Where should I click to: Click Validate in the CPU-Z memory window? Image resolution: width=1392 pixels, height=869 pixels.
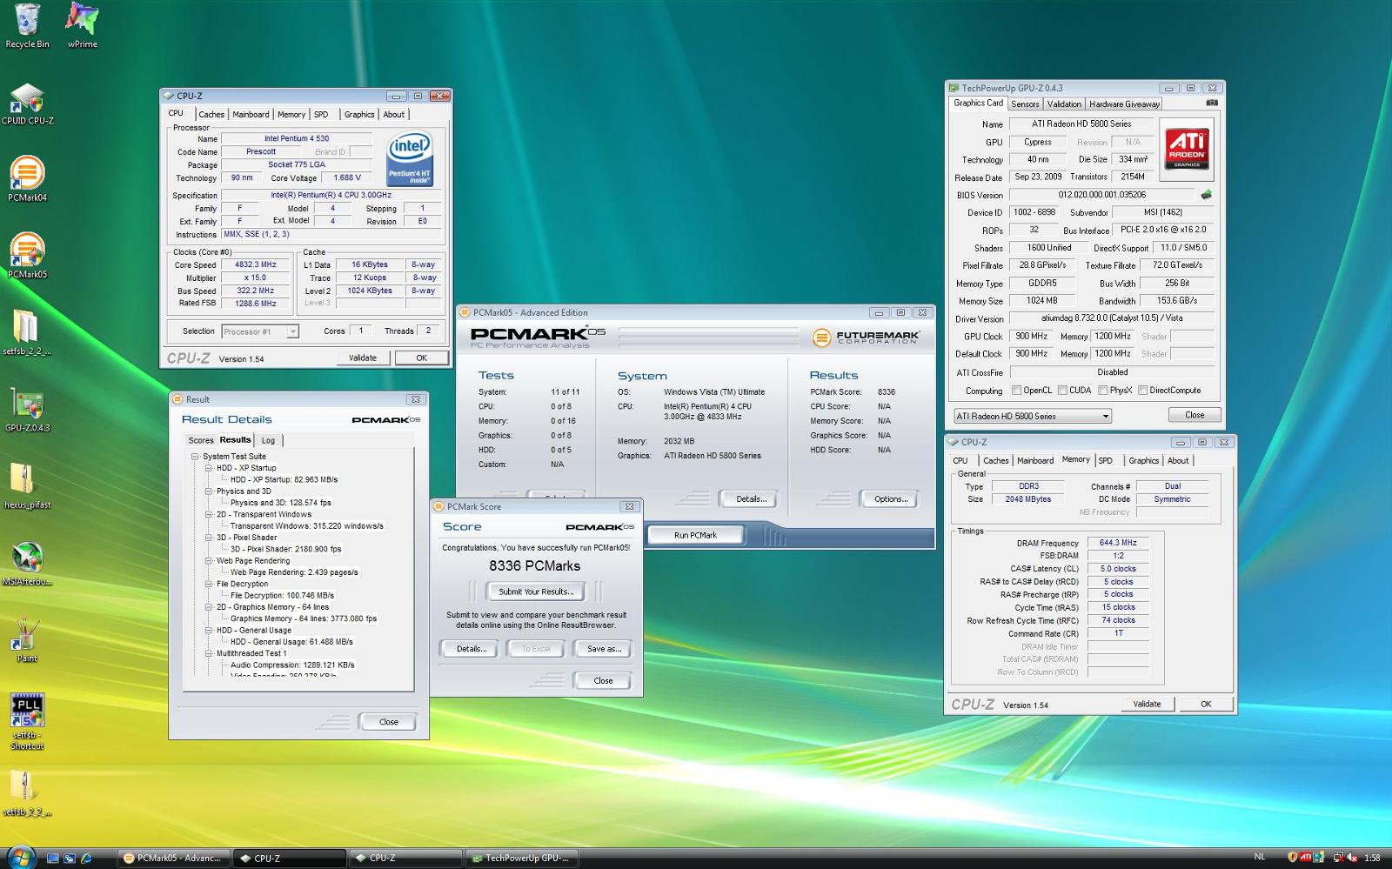coord(1147,704)
